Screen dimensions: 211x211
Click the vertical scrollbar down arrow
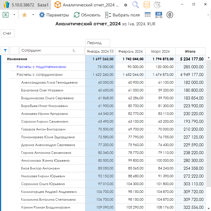tap(208, 208)
